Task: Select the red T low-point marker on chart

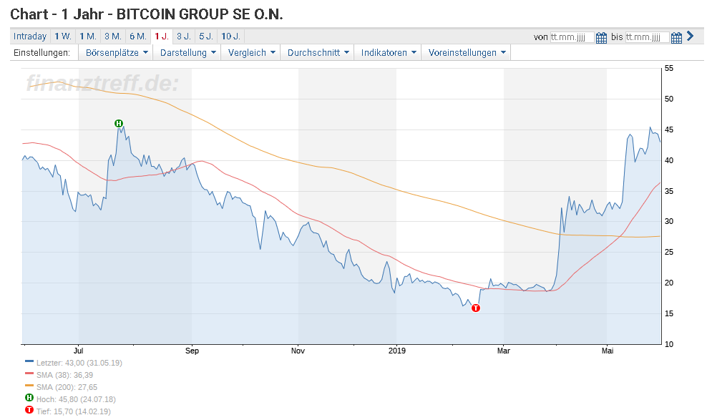Action: [x=475, y=308]
